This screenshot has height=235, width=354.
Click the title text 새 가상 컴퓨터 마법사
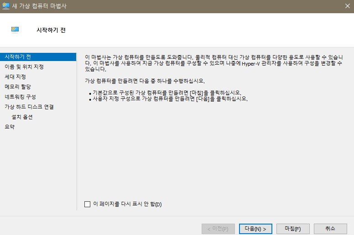40,6
